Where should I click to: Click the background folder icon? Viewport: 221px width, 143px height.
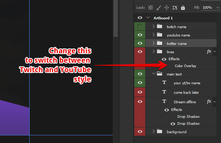tap(160, 131)
